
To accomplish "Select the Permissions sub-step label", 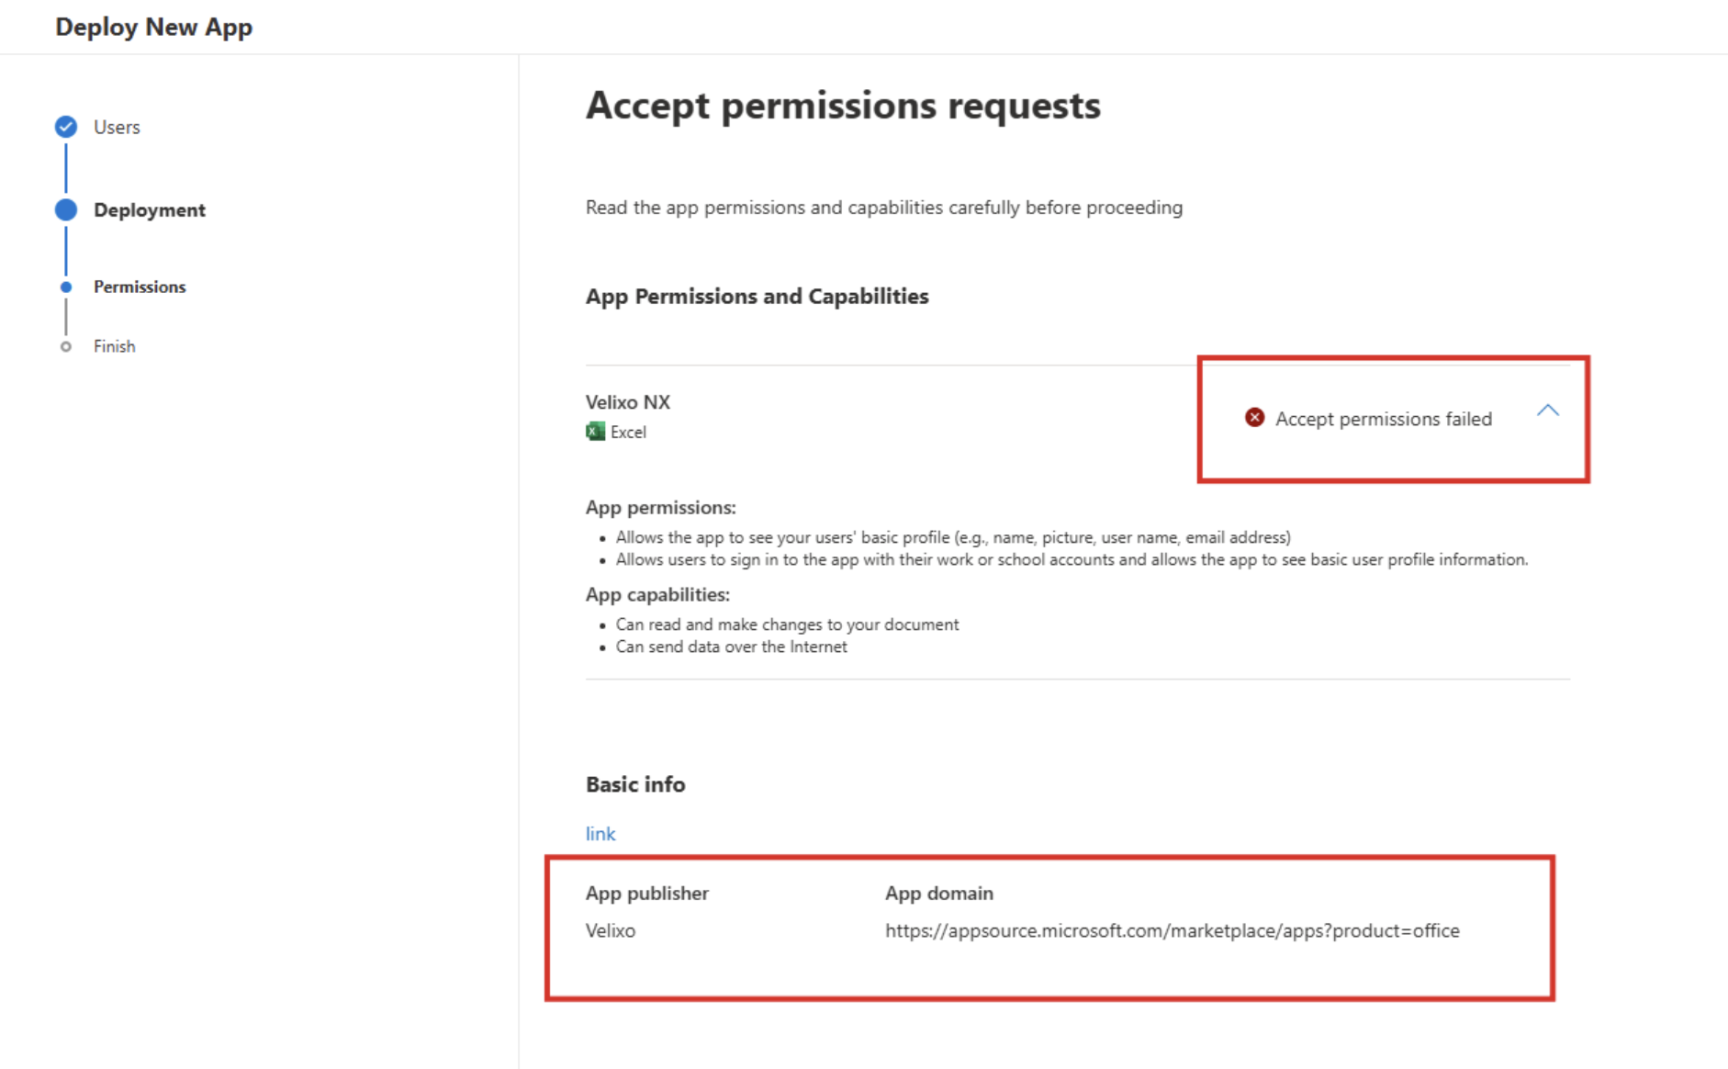I will tap(140, 287).
